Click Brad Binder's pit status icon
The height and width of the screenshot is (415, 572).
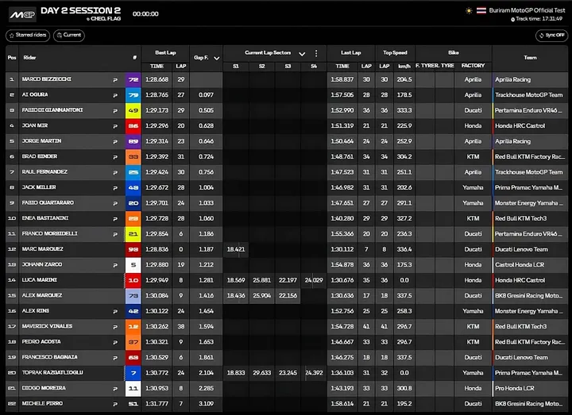coord(115,157)
